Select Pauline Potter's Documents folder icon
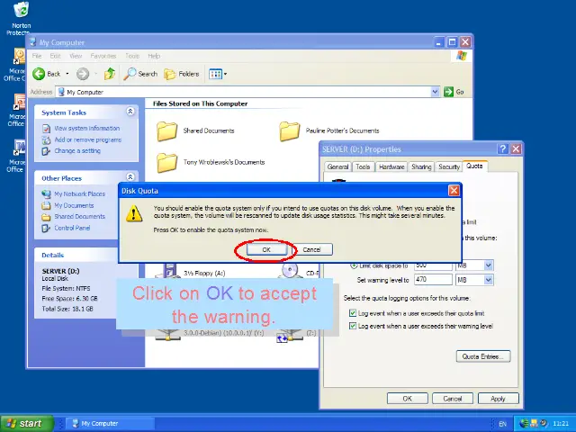The image size is (576, 432). (x=290, y=131)
